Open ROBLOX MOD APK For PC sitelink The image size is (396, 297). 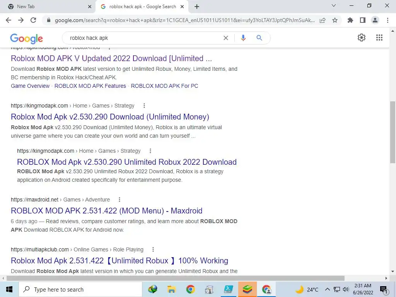coord(164,86)
